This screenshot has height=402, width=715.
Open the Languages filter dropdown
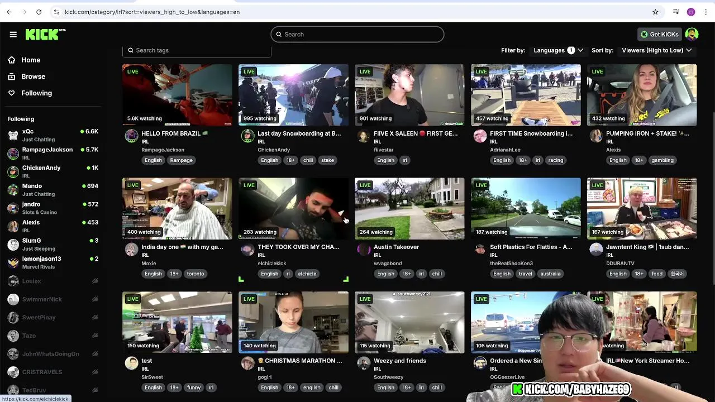coord(558,50)
